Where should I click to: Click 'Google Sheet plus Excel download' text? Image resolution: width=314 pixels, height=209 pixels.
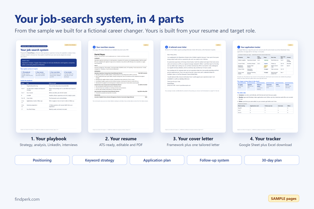tap(265, 145)
